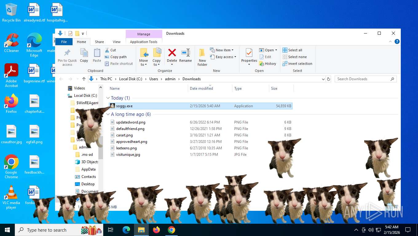
Task: Open the notifications action center
Action: tap(408, 230)
